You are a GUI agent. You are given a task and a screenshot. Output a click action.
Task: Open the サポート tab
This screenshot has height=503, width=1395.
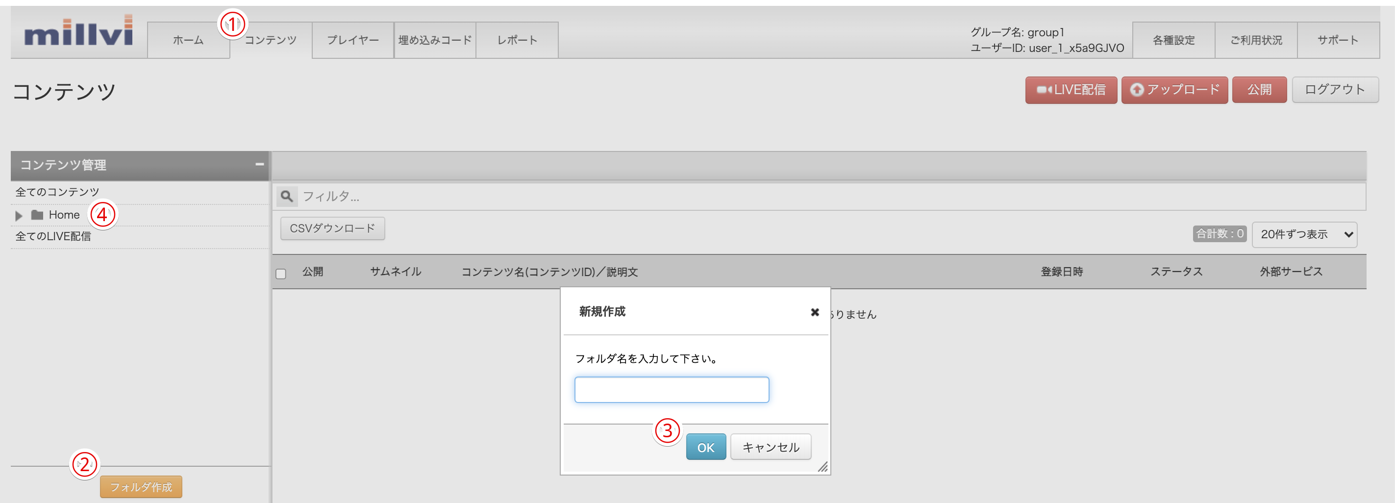(1338, 40)
